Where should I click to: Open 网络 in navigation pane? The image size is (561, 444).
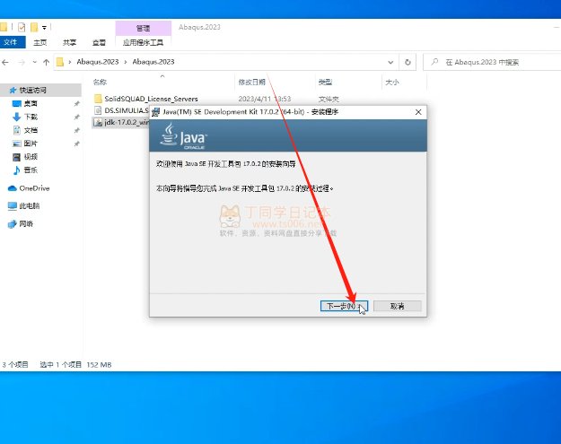click(26, 223)
